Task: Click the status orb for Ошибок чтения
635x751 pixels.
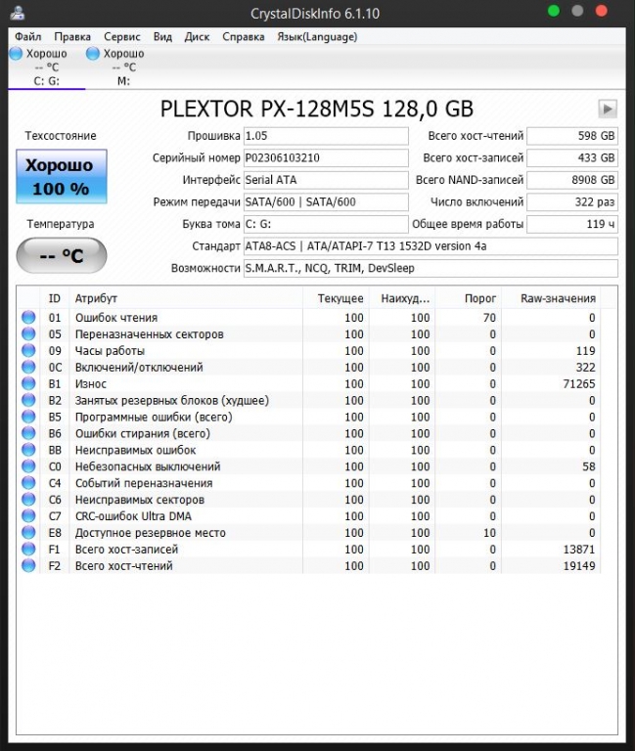Action: 28,317
